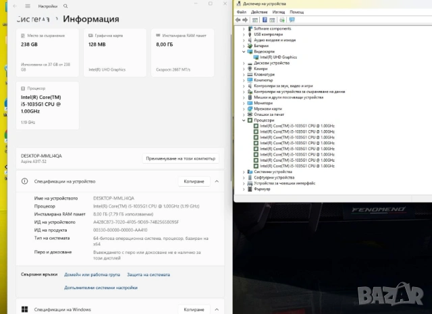Click the Камери camera category icon

click(x=250, y=69)
